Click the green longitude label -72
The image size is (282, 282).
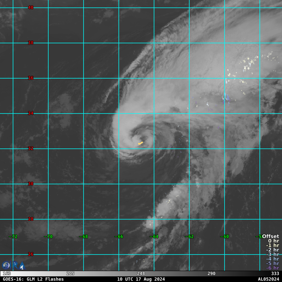point(13,237)
